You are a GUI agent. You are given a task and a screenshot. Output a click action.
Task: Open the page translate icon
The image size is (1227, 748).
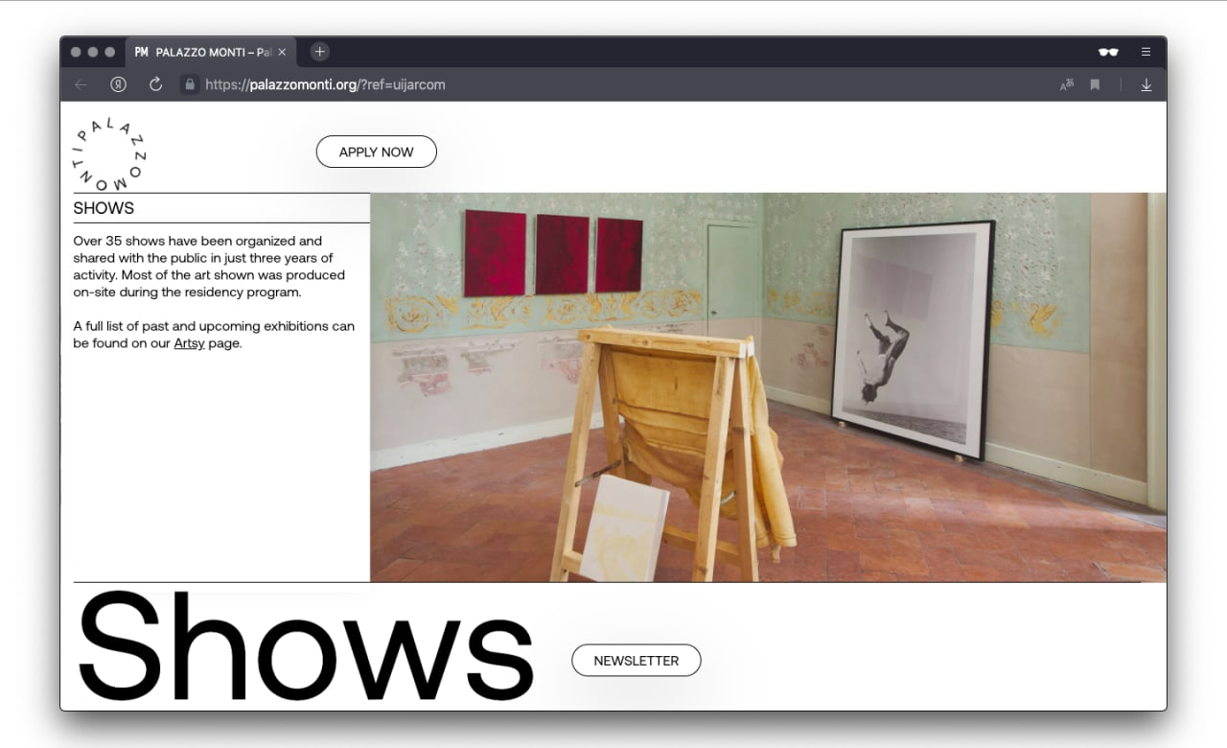(1067, 84)
